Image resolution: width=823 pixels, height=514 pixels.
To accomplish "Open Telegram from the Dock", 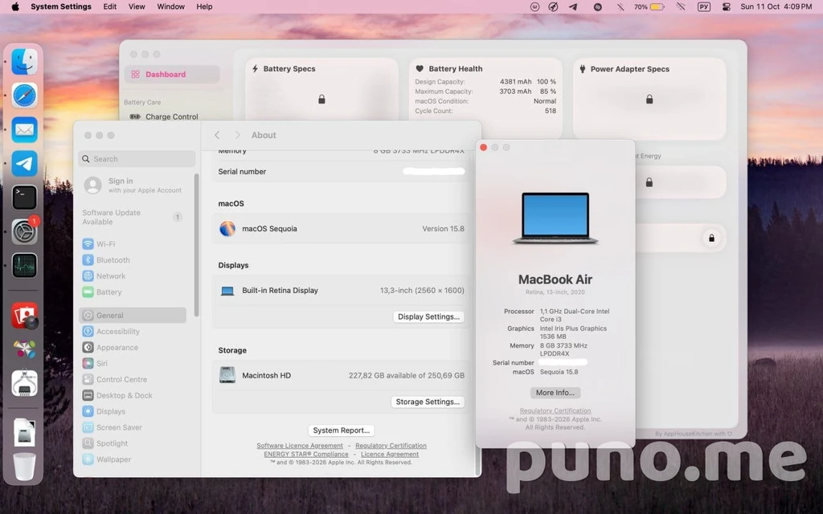I will [24, 164].
